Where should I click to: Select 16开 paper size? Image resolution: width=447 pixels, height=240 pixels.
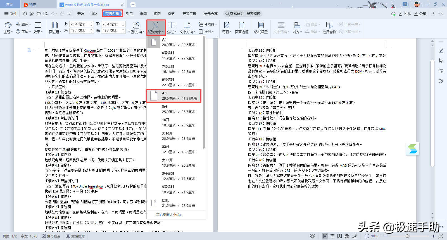175,123
